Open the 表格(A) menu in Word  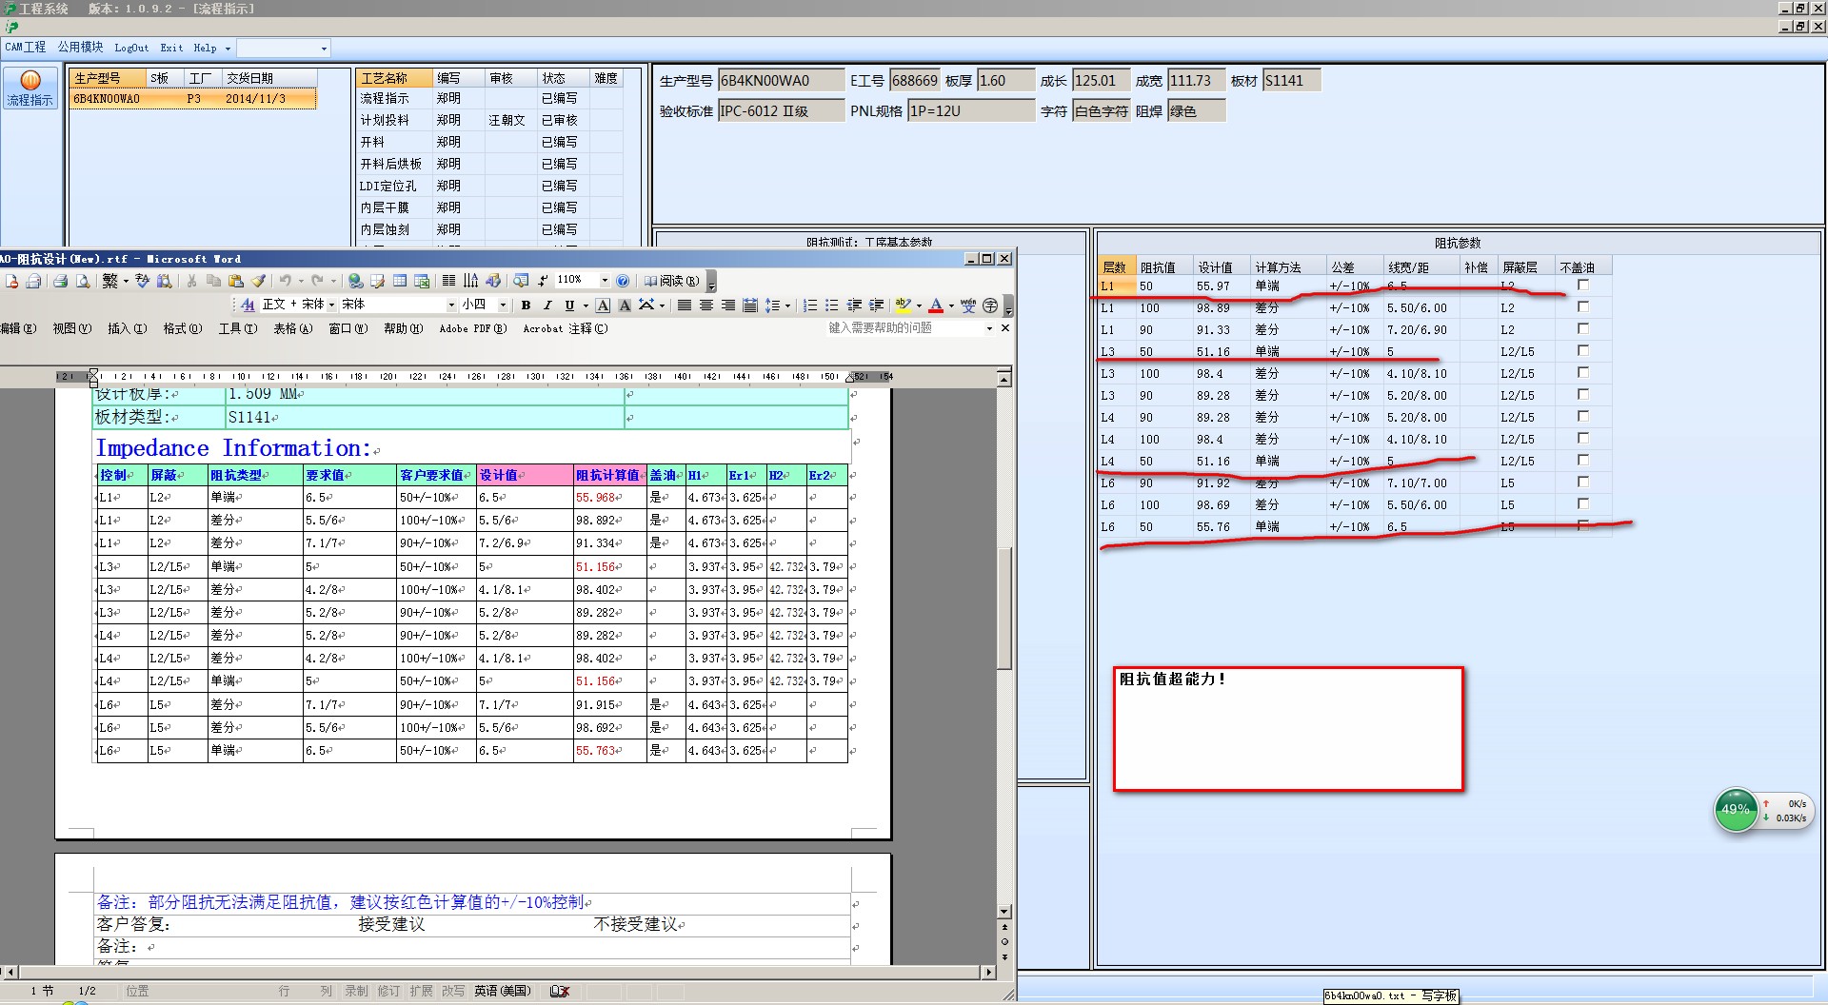(x=292, y=328)
